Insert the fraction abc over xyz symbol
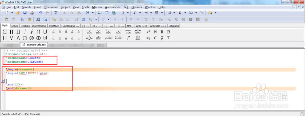The width and height of the screenshot is (305, 116). click(138, 38)
